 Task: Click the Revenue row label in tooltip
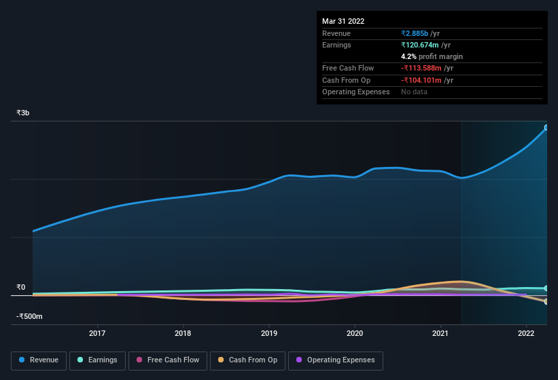336,33
